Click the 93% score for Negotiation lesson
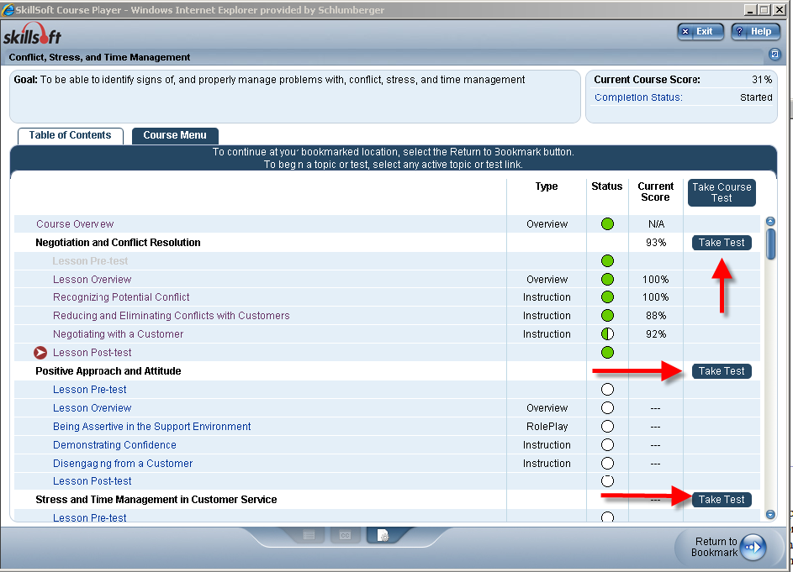 [x=656, y=243]
